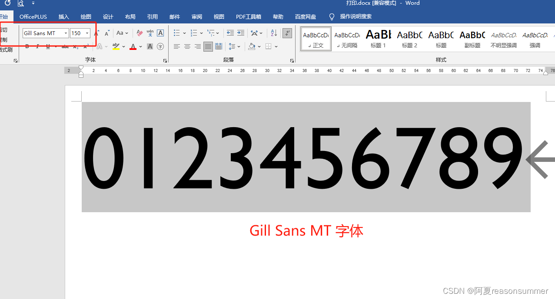The width and height of the screenshot is (555, 299).
Task: Apply the 副标题 style
Action: [472, 39]
